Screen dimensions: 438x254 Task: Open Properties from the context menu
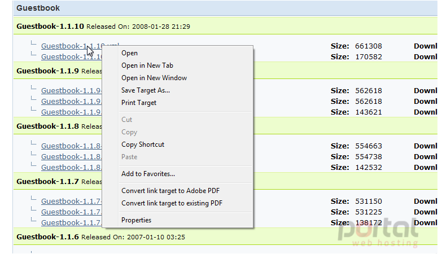(137, 220)
